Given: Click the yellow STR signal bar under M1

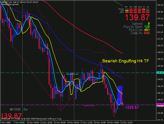Looking at the screenshot, I should point(127,11).
